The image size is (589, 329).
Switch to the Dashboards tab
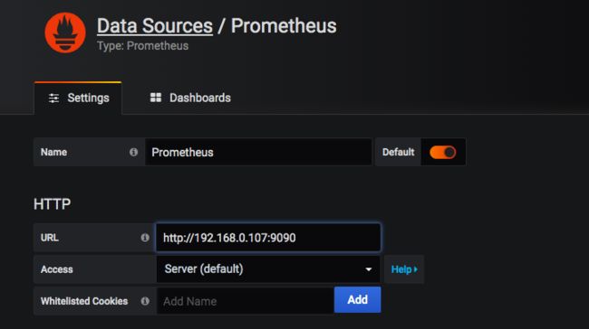pos(190,98)
